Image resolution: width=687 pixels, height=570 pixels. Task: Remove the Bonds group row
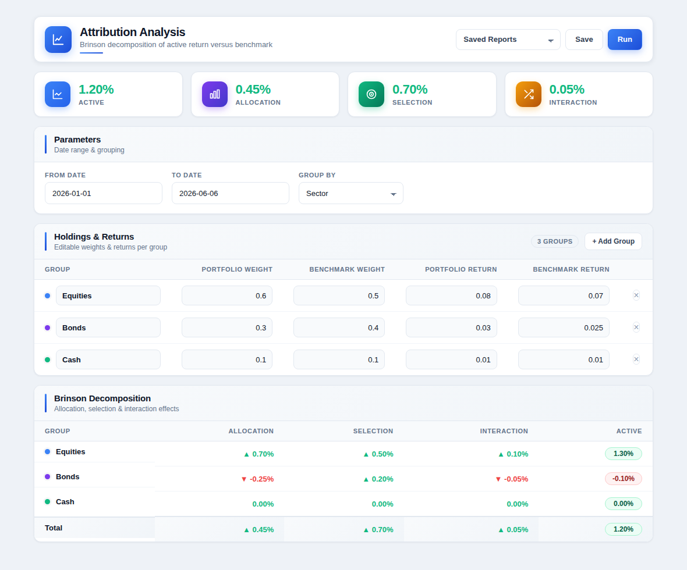click(636, 327)
